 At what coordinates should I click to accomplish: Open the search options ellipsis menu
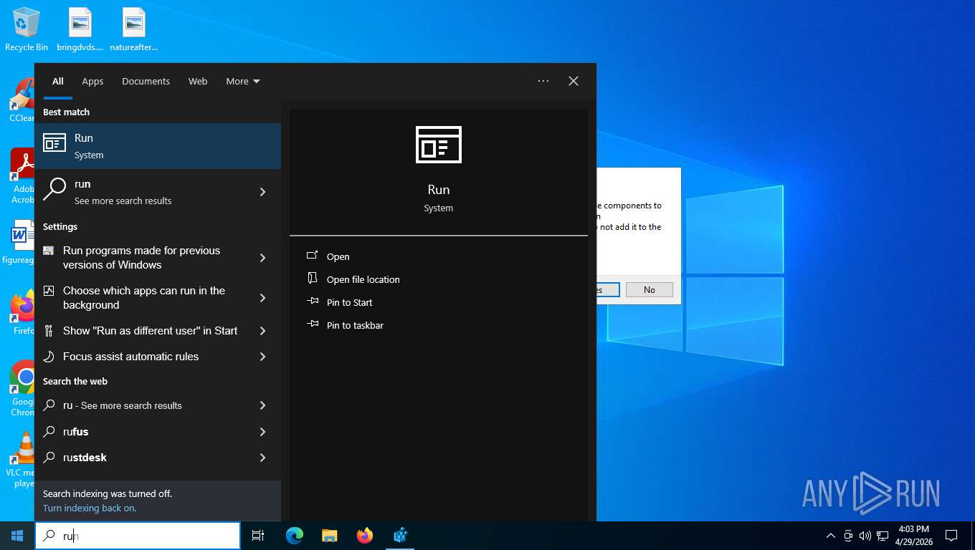pyautogui.click(x=543, y=81)
